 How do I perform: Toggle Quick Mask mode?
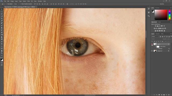tap(2, 63)
